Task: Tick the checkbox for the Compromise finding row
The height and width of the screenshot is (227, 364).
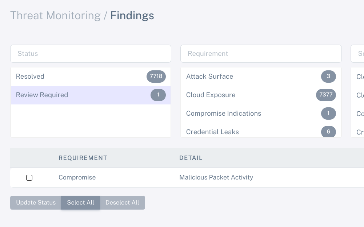Action: click(x=29, y=178)
